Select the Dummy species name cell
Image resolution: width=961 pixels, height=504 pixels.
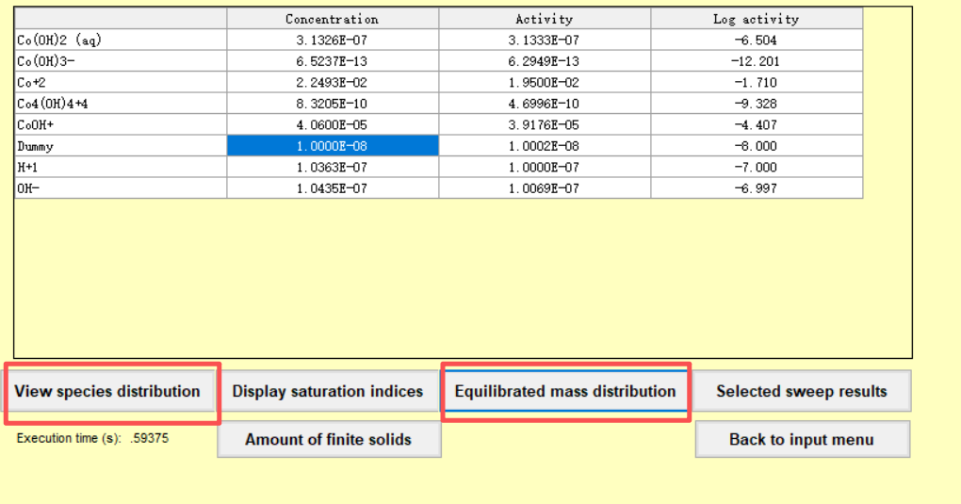click(x=120, y=146)
